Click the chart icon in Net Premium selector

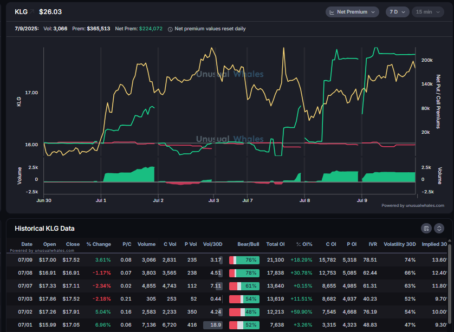click(x=332, y=12)
